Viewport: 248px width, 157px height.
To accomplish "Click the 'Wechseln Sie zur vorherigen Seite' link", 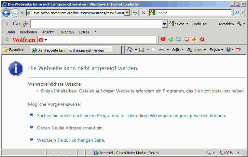I will pos(71,140).
